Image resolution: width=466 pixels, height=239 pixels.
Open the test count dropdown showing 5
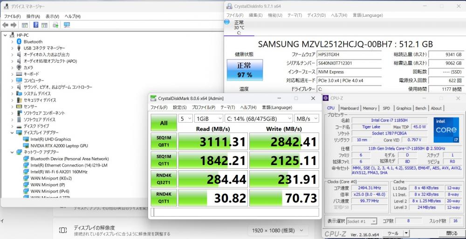pos(185,119)
